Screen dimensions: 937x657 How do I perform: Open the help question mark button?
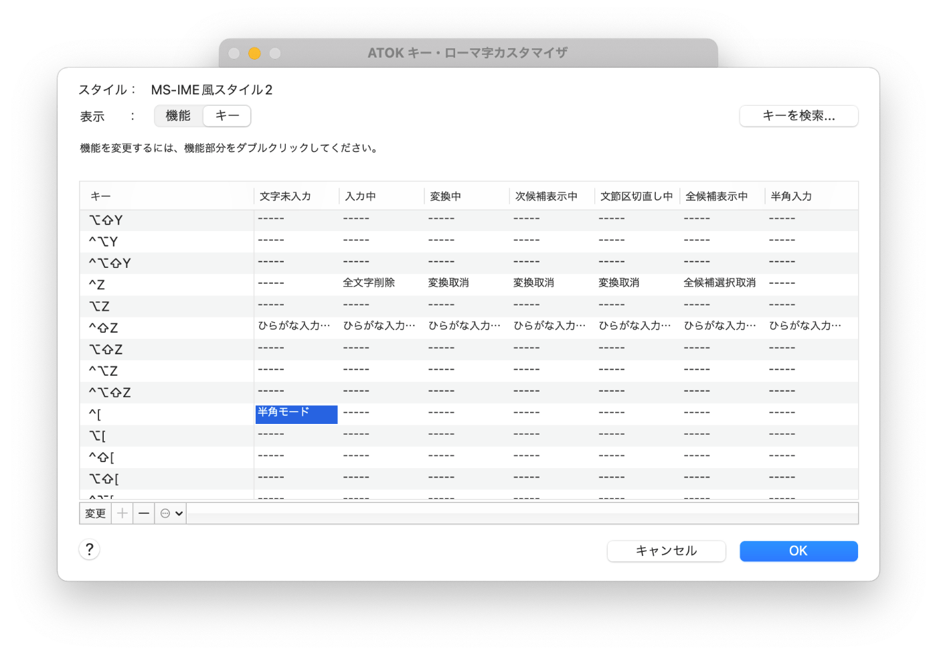click(x=90, y=550)
